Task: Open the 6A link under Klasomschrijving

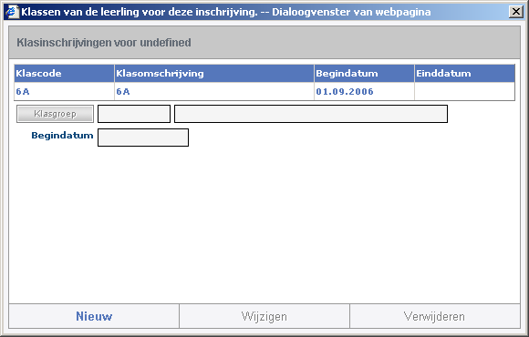Action: (x=123, y=92)
